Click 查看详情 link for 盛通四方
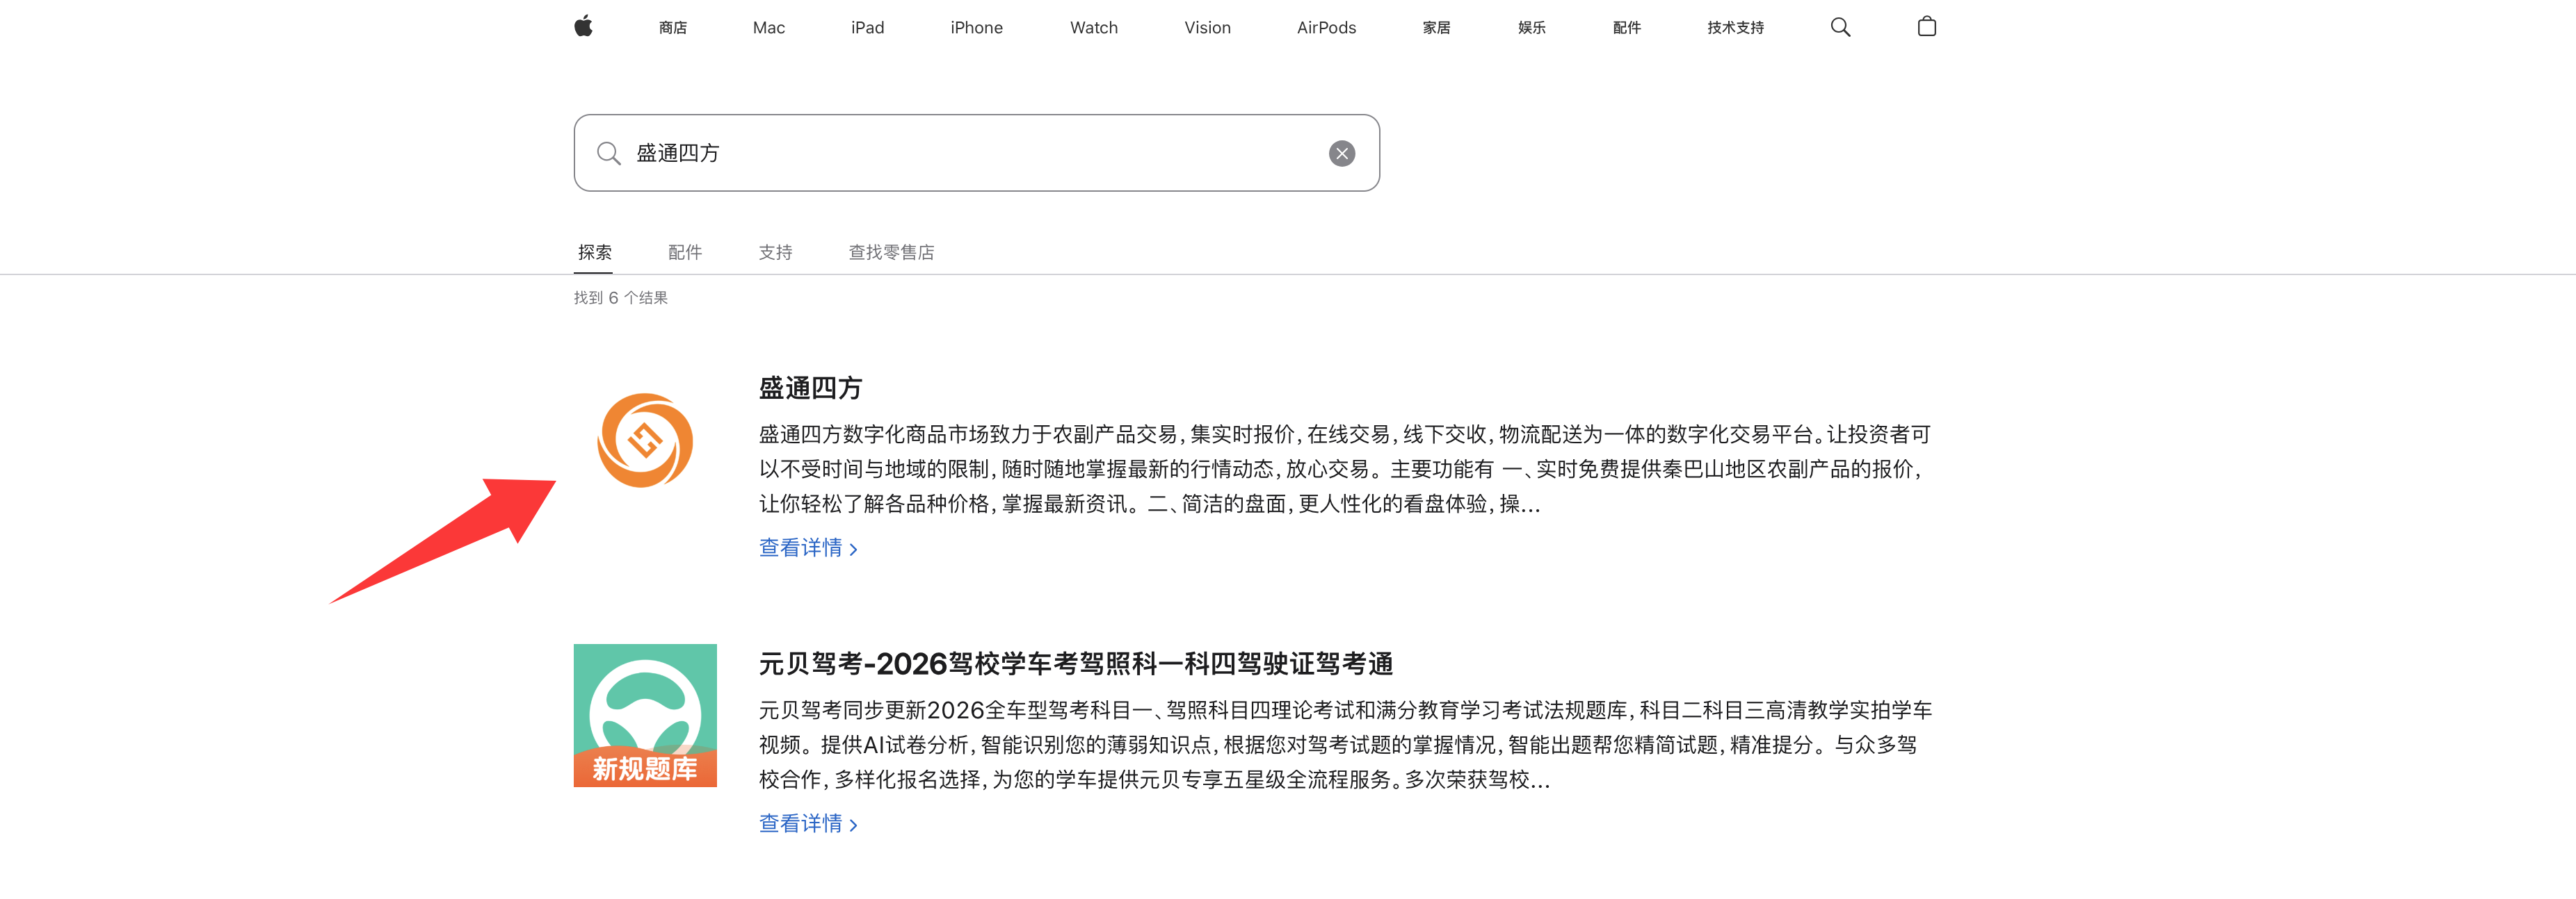The image size is (2576, 899). (801, 547)
